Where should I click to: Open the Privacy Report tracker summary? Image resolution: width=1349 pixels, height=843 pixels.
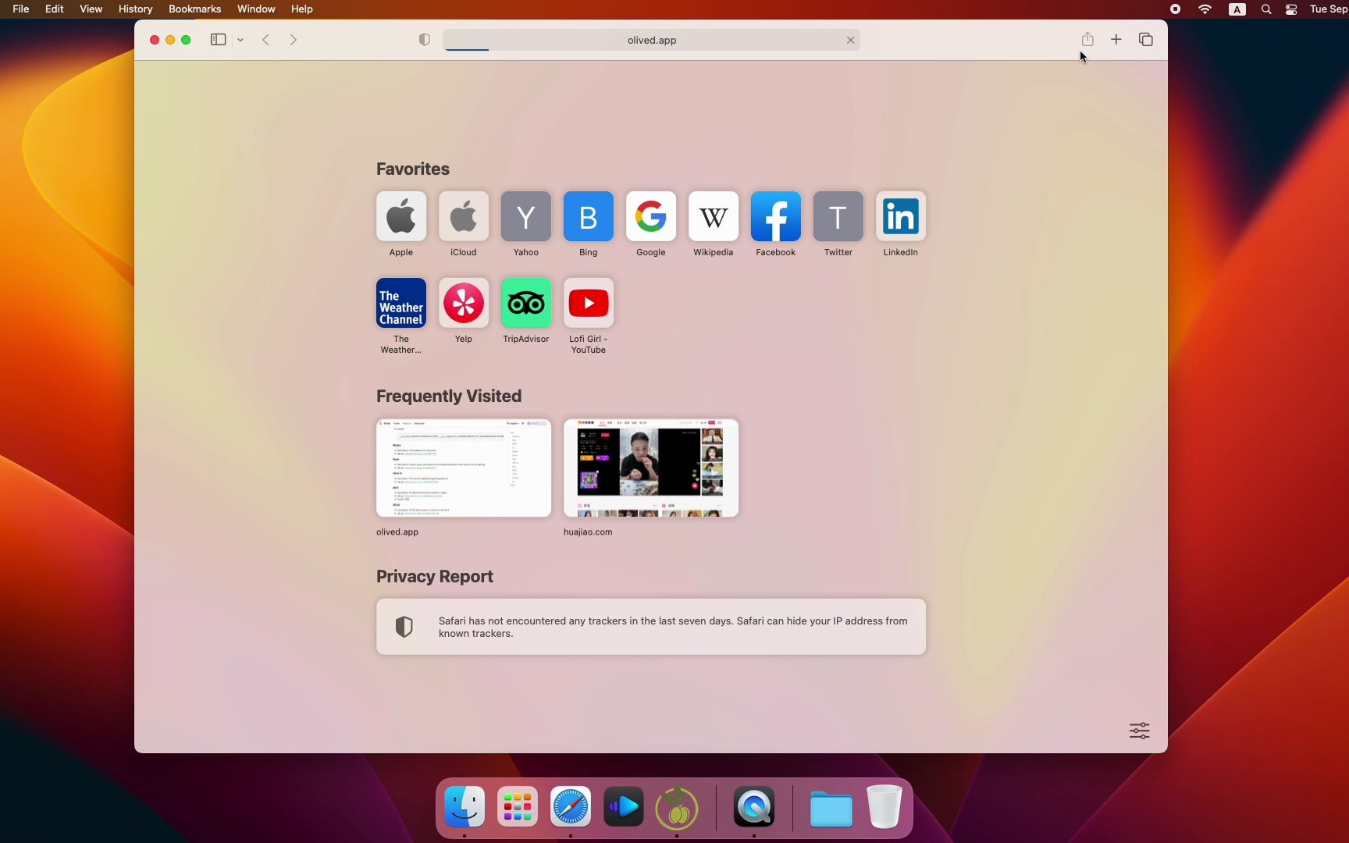(651, 627)
